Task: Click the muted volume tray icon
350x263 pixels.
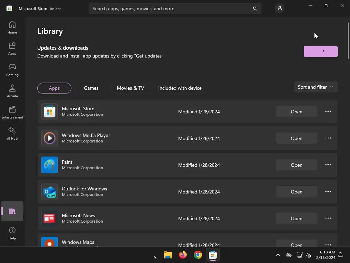Action: click(308, 255)
